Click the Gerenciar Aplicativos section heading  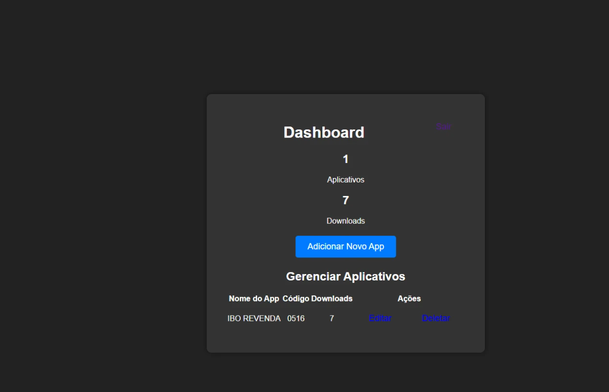[x=345, y=276]
